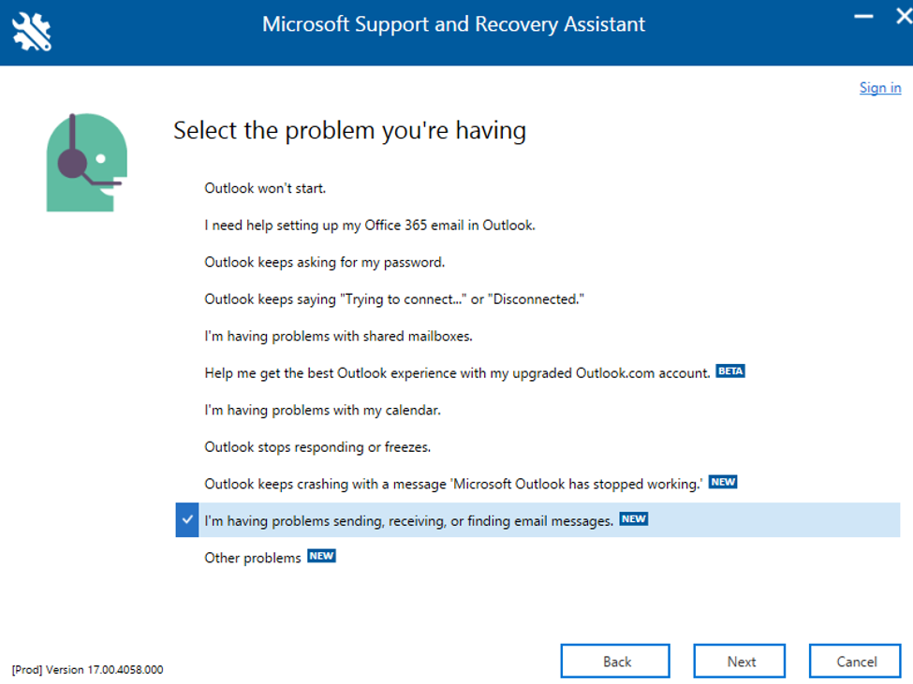Click the checkmark on the selected email problem
913x684 pixels.
[187, 520]
